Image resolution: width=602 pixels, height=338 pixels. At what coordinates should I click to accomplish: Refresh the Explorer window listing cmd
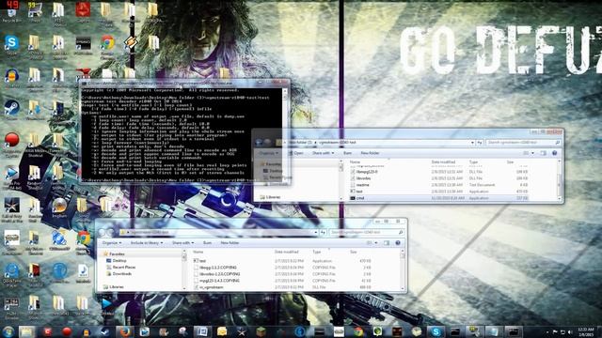(480, 143)
